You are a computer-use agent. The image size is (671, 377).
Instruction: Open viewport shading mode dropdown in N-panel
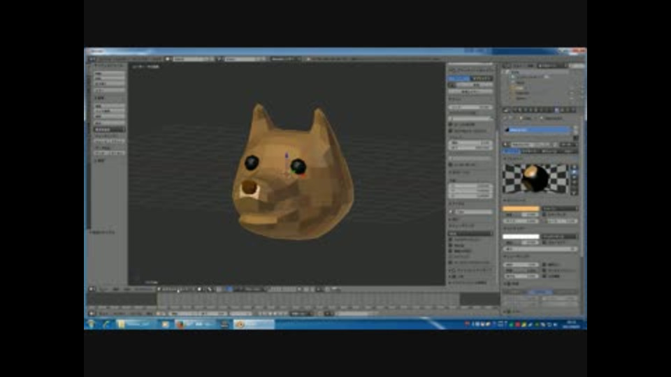coord(470,233)
